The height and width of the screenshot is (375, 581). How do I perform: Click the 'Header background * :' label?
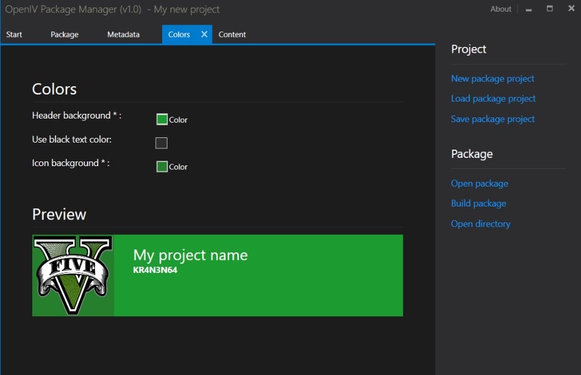[x=77, y=116]
